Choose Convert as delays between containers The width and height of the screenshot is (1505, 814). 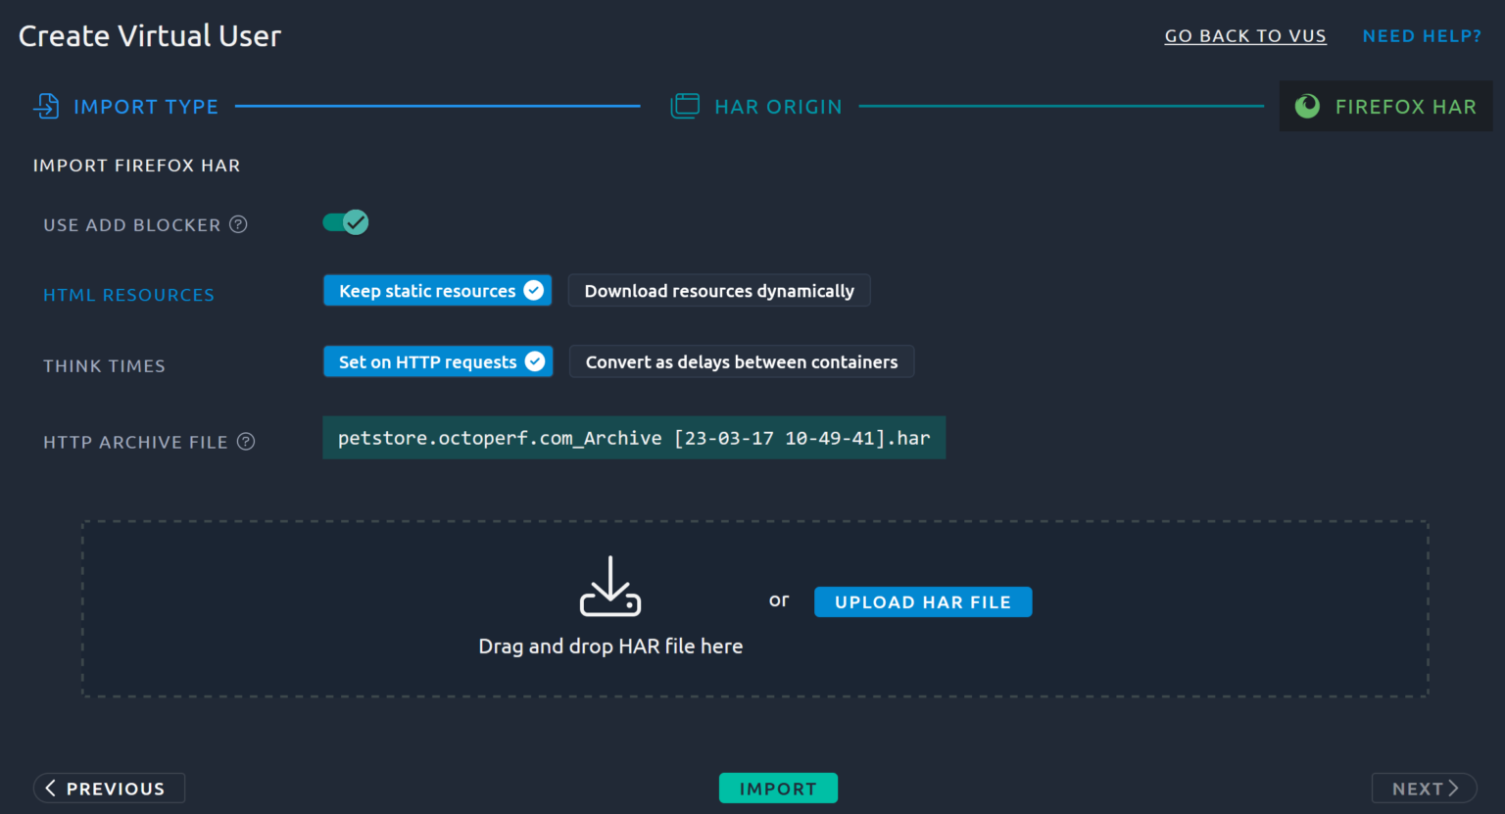(741, 362)
